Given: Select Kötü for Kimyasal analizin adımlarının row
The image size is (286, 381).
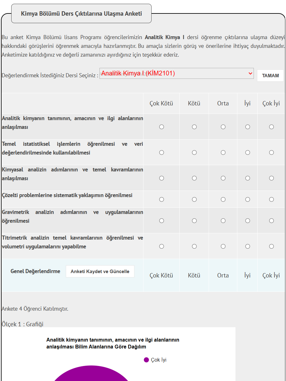Looking at the screenshot, I should click(194, 178).
